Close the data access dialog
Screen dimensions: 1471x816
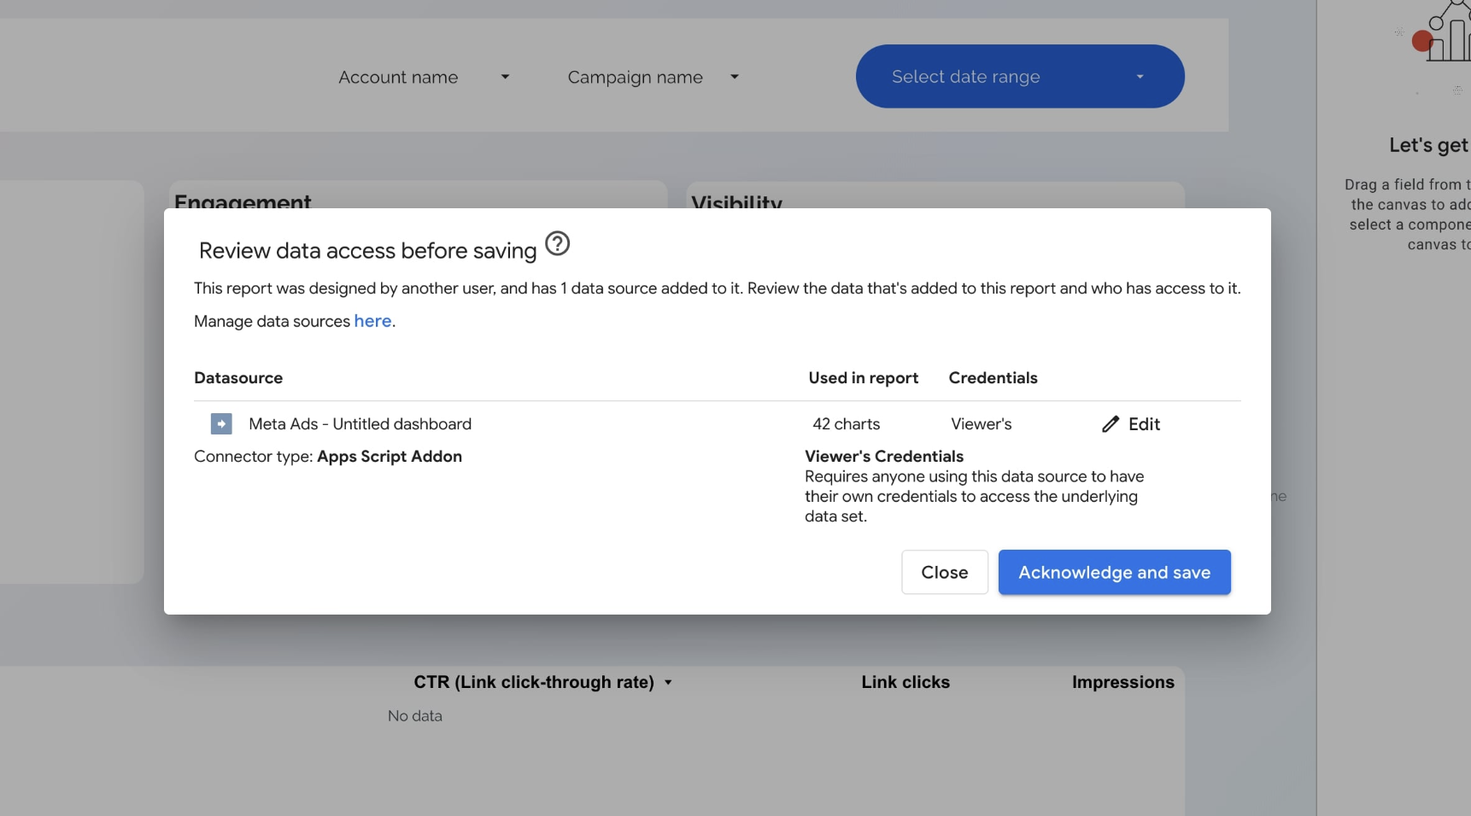[944, 572]
